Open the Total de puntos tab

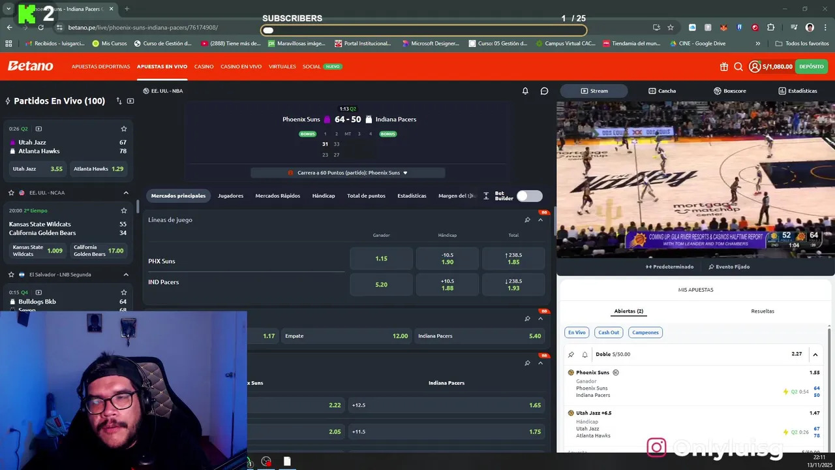tap(366, 196)
